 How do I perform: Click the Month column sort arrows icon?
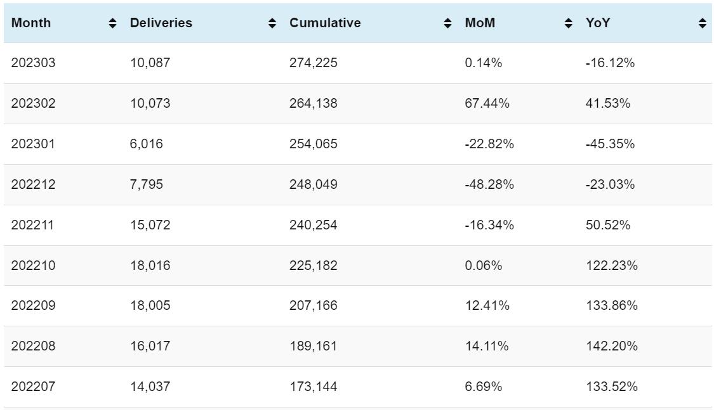(x=113, y=23)
